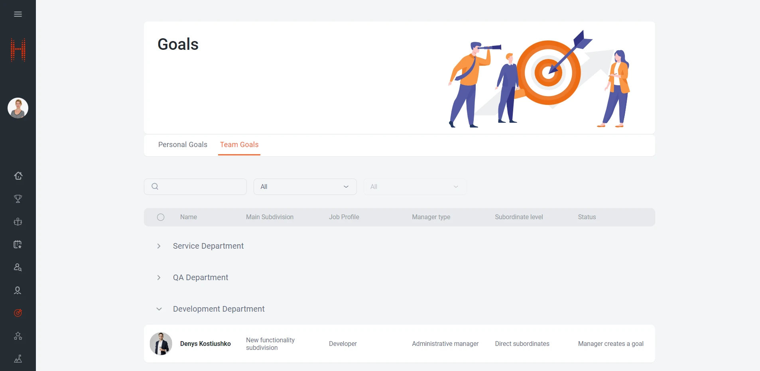The image size is (760, 371).
Task: Switch to the Personal Goals tab
Action: (x=183, y=145)
